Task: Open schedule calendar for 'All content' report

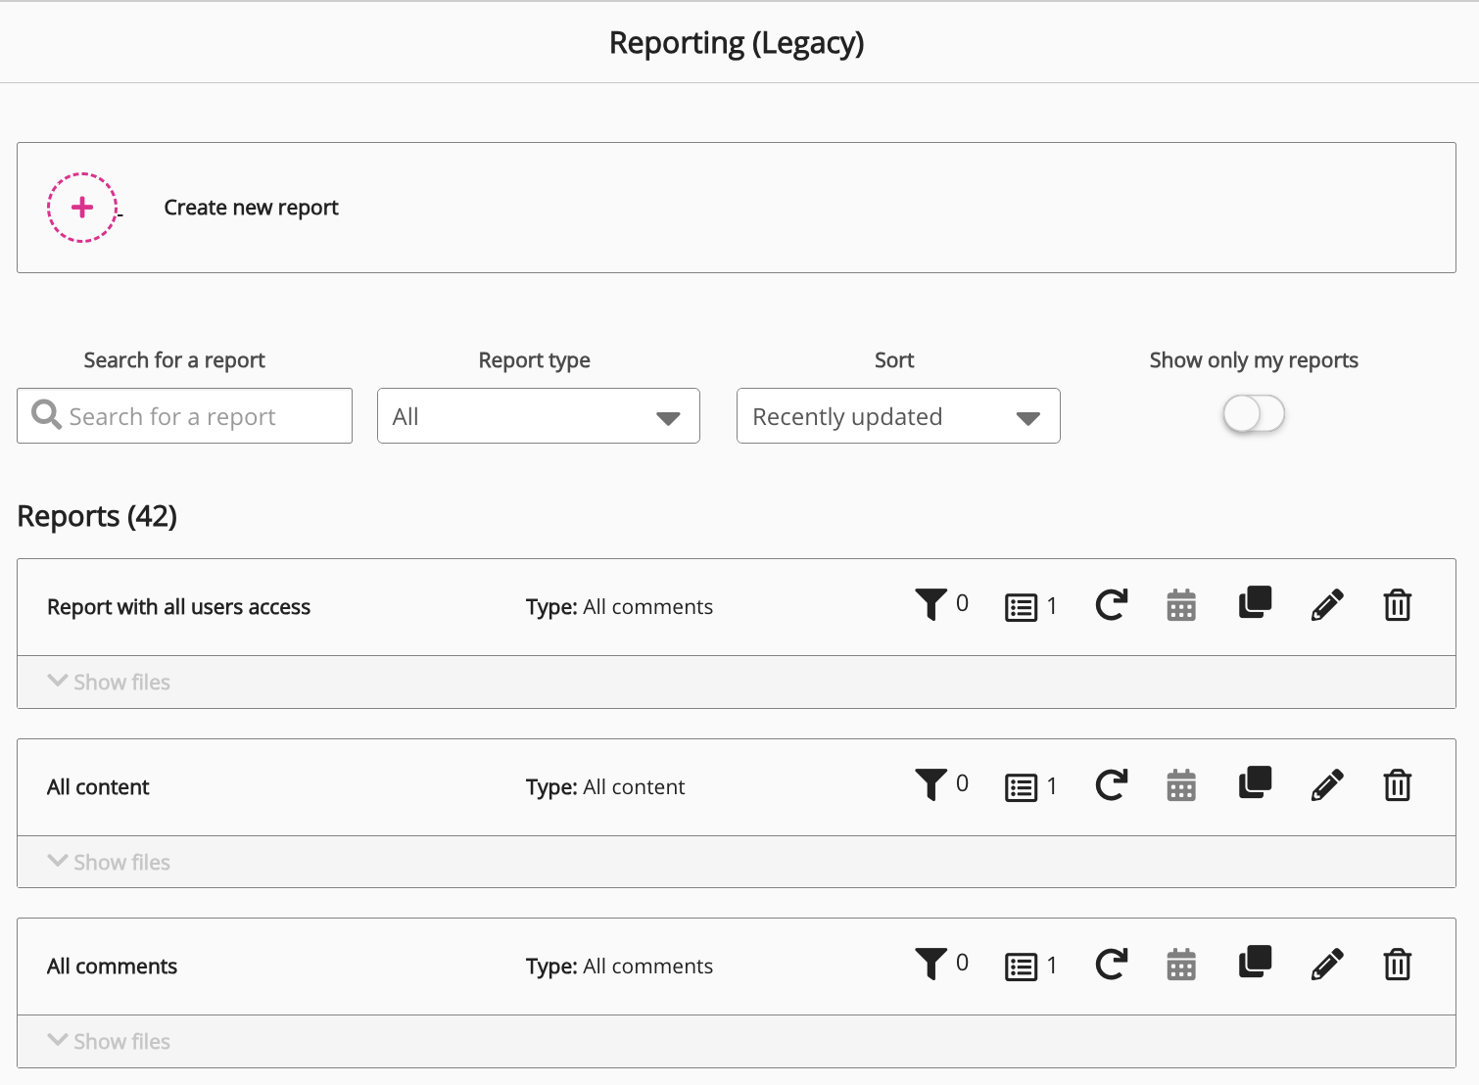Action: click(1181, 786)
